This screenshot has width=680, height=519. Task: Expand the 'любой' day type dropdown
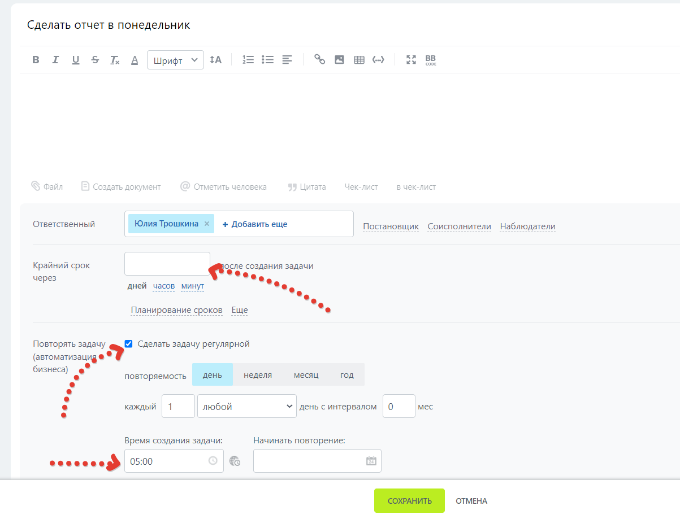246,407
